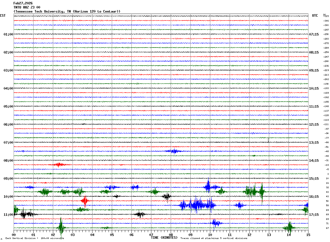Click the DC column header
Screen dimensions: 330x242
point(325,15)
